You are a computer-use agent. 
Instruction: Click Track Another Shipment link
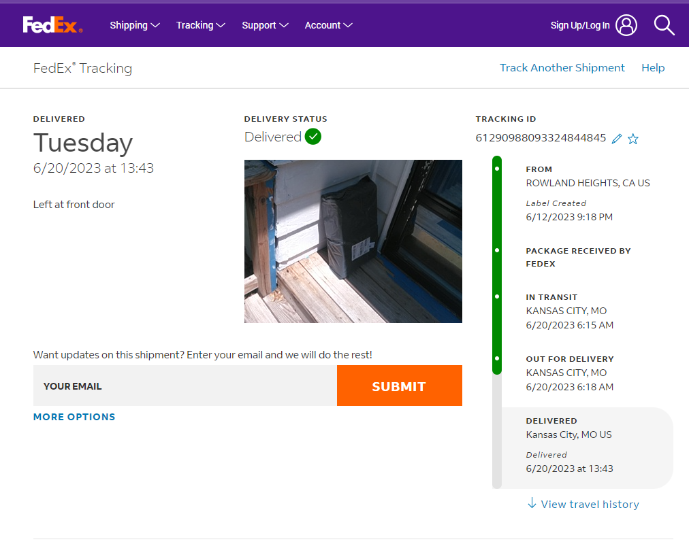pos(562,68)
